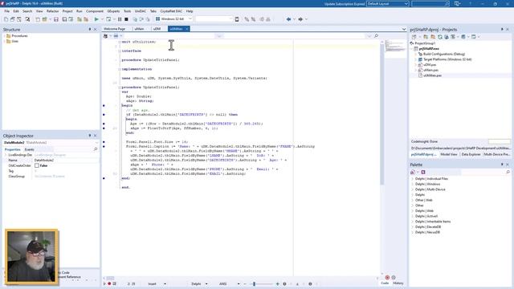
Task: Click the mobile device icon in toolbar
Action: [237, 19]
